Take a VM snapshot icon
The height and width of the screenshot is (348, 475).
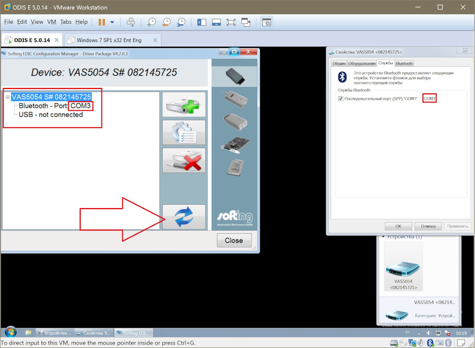click(151, 22)
